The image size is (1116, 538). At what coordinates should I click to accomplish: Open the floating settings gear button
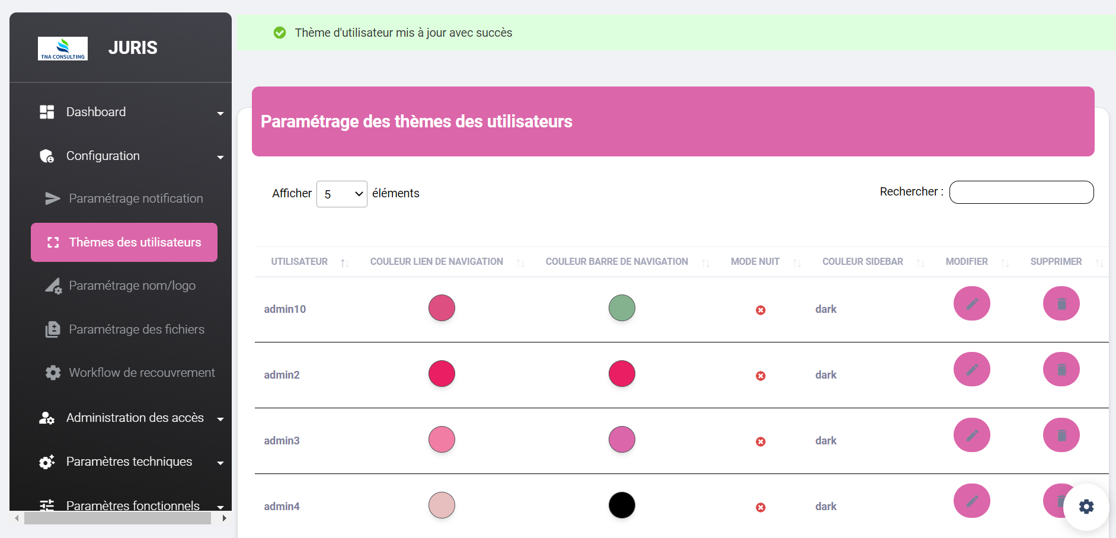1086,507
